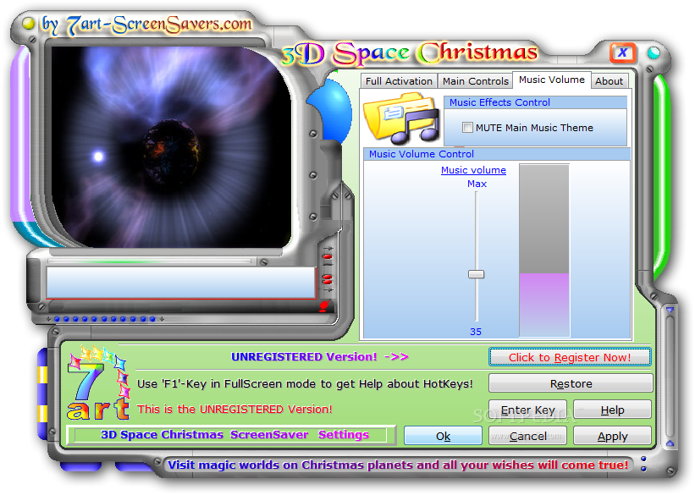This screenshot has height=495, width=695.
Task: Click the Music Effects Control header
Action: (536, 102)
